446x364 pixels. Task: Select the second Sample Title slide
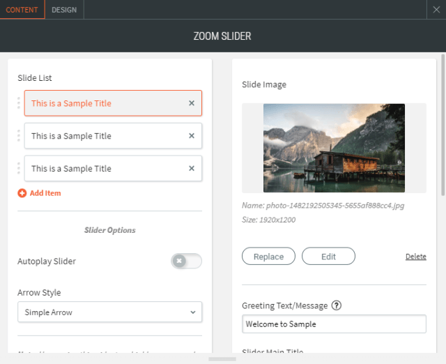coord(105,136)
